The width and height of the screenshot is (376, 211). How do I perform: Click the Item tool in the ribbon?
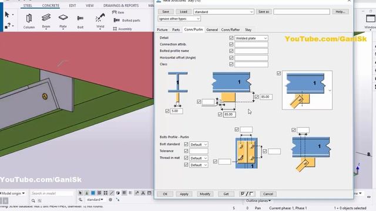(118, 12)
